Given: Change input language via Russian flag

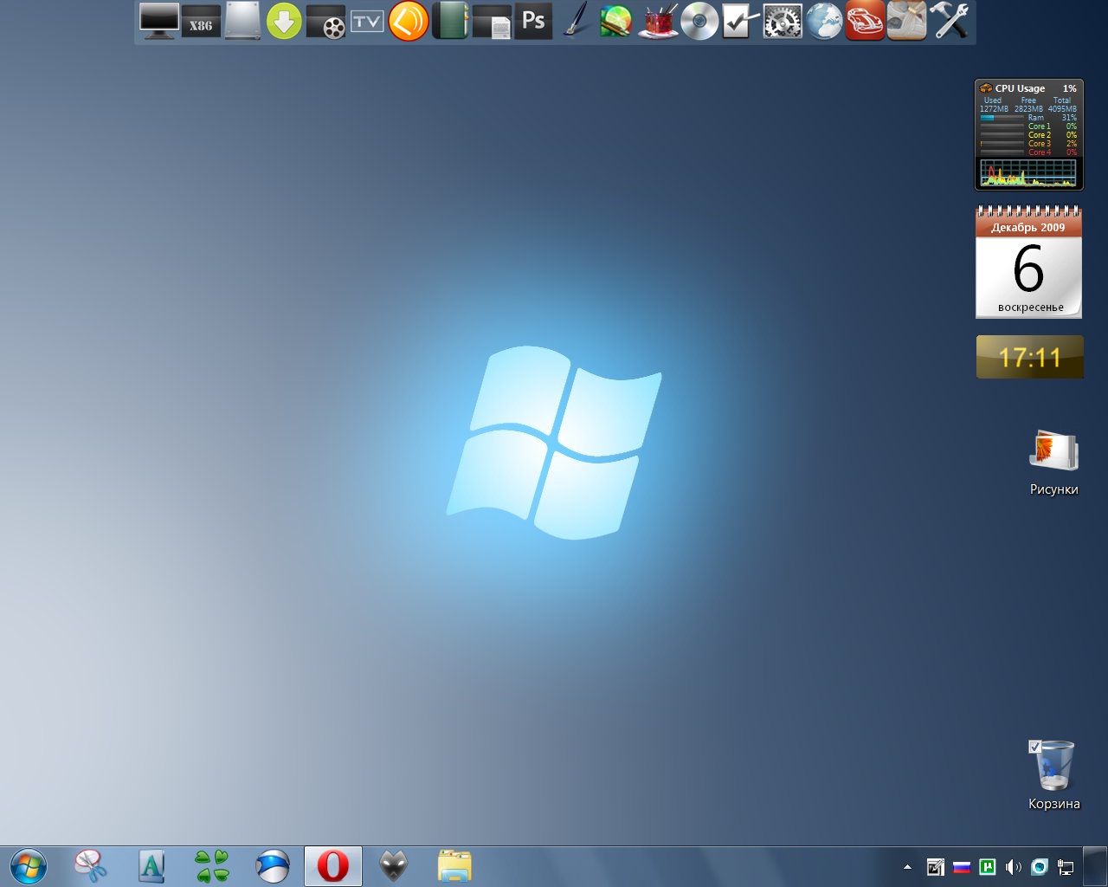Looking at the screenshot, I should (x=962, y=867).
